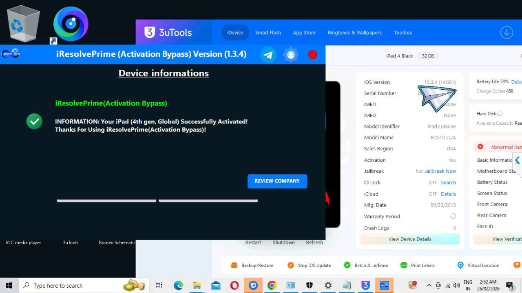This screenshot has width=522, height=293.
Task: Click the Jailbreak Now link
Action: (x=440, y=171)
